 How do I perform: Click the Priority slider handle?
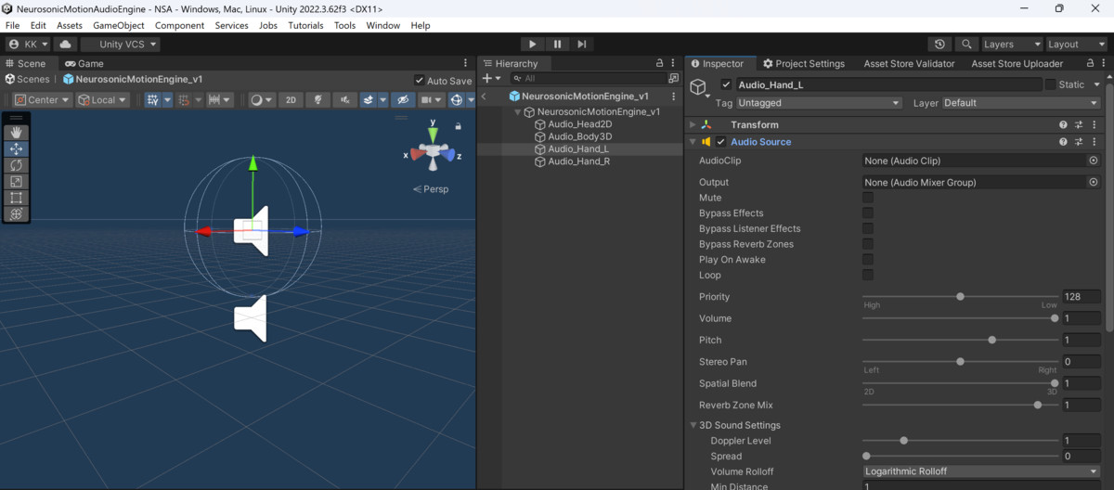pos(961,297)
